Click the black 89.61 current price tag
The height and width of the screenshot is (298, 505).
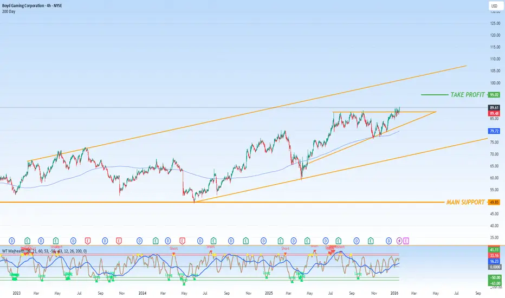point(494,108)
